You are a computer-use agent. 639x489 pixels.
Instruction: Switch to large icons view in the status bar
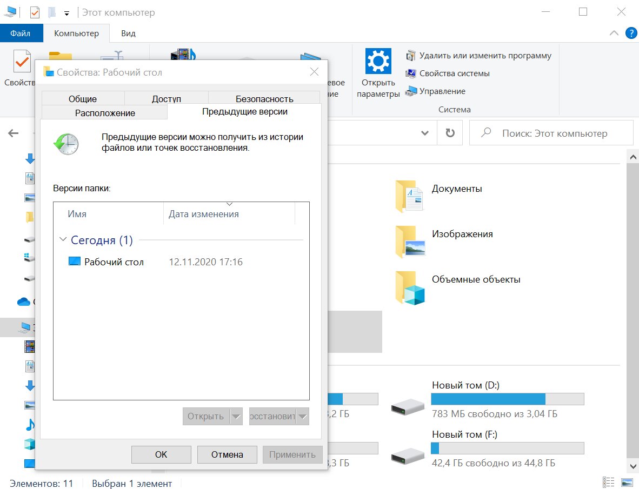click(x=627, y=482)
